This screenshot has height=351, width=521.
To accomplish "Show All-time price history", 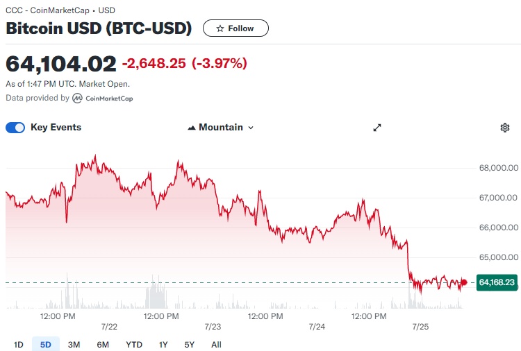I will pos(216,345).
